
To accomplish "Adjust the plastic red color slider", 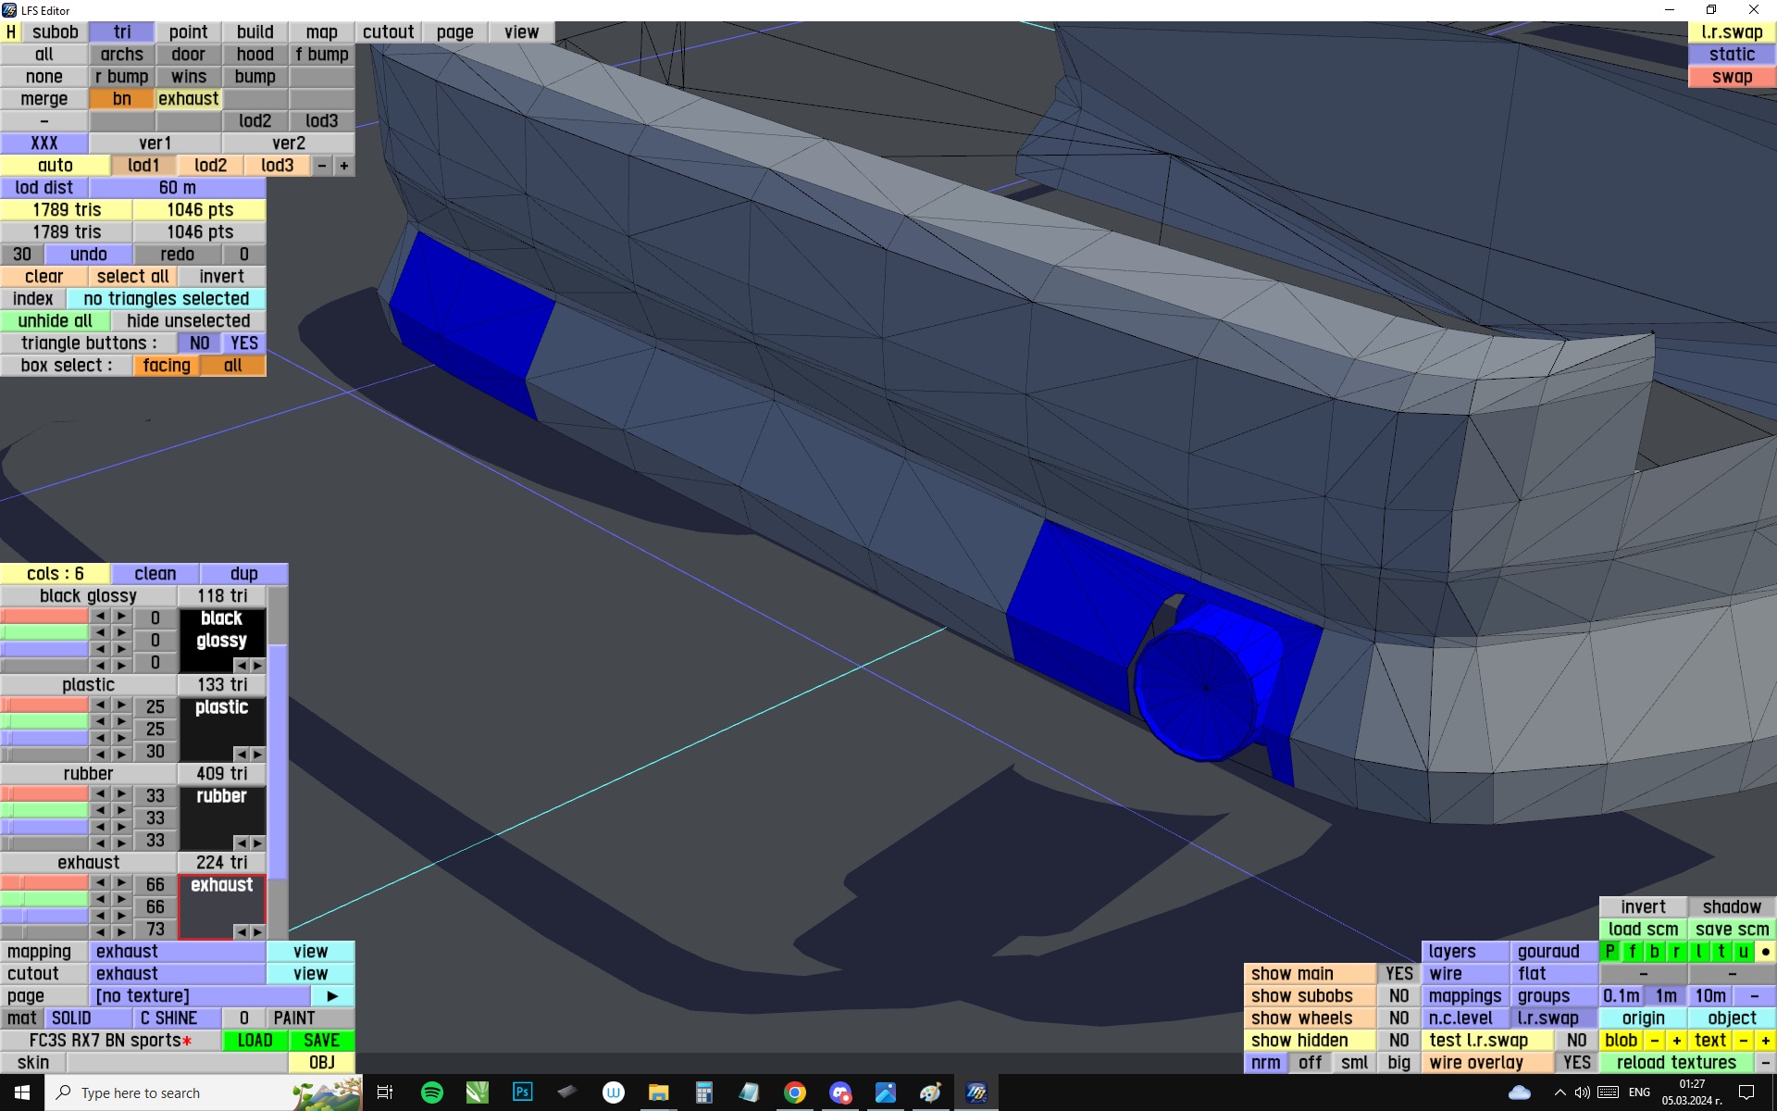I will pos(44,705).
